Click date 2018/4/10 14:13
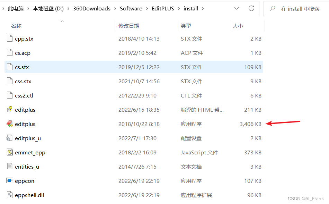Image resolution: width=329 pixels, height=204 pixels. pos(139,39)
